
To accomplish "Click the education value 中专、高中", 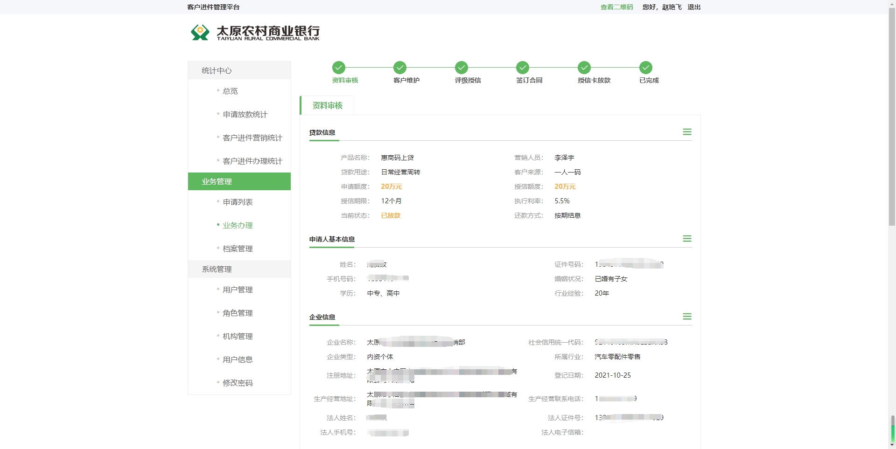I will pyautogui.click(x=383, y=293).
